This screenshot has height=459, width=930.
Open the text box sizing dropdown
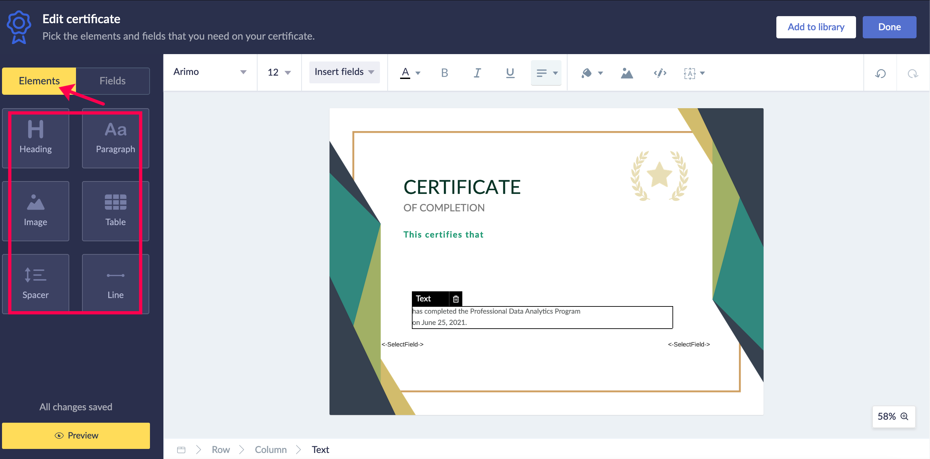pyautogui.click(x=694, y=73)
